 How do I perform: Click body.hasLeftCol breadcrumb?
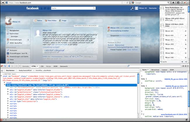pyautogui.click(x=25, y=70)
